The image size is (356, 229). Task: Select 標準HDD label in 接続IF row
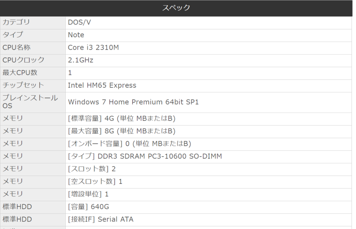[x=17, y=220]
